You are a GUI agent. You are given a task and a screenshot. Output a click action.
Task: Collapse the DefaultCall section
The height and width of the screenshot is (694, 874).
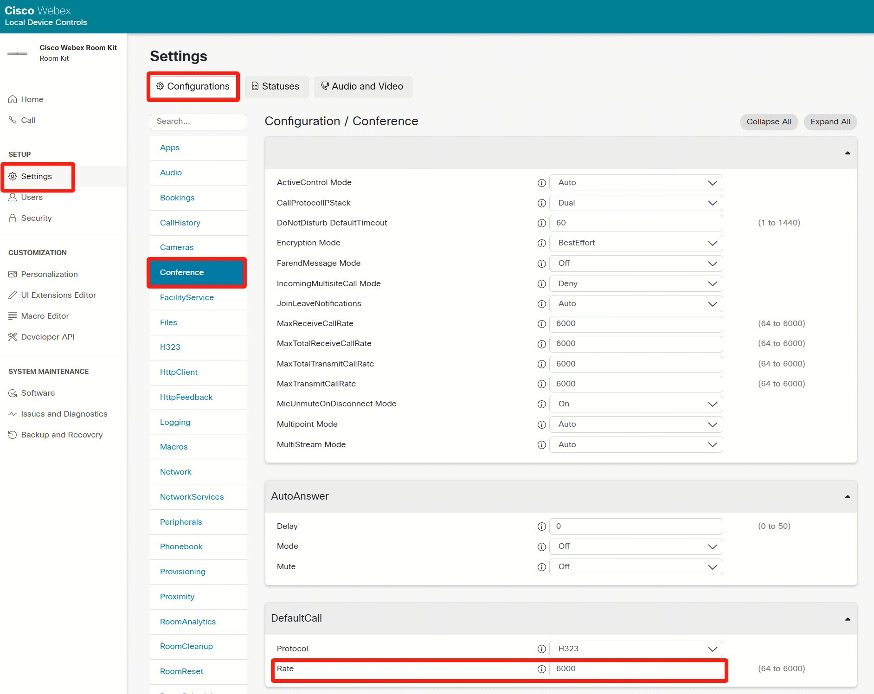tap(847, 619)
